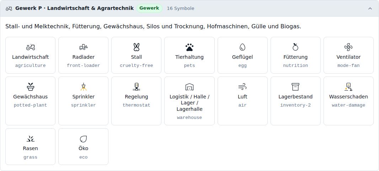The height and width of the screenshot is (171, 379).
Task: Click the Gewerk P Landwirtschaft & Agrartechnik title
Action: 74,8
